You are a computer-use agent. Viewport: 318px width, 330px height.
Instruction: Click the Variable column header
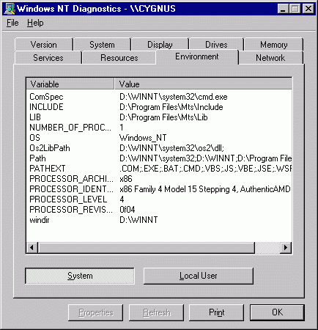coord(70,84)
